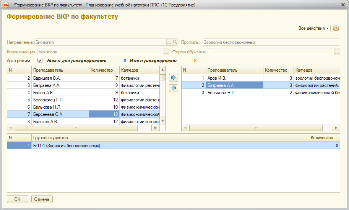The image size is (349, 210).
Task: Click right arrow of right table horizontal scrollbar
Action: tap(336, 128)
